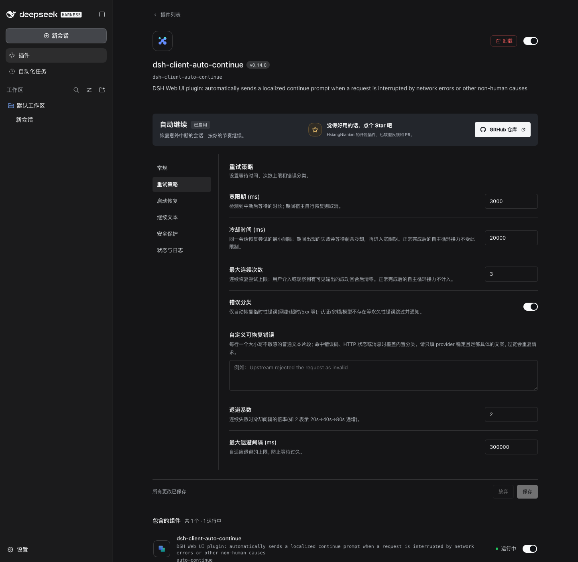Edit the 冷却时间 (ms) field
The height and width of the screenshot is (562, 578).
[x=511, y=238]
